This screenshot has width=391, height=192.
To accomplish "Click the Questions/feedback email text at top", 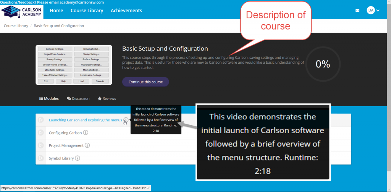I will tap(52, 2).
